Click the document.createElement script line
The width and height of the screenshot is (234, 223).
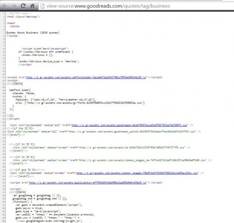click(x=49, y=205)
